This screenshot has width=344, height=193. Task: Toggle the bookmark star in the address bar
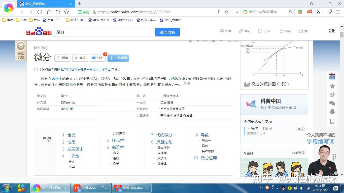226,12
